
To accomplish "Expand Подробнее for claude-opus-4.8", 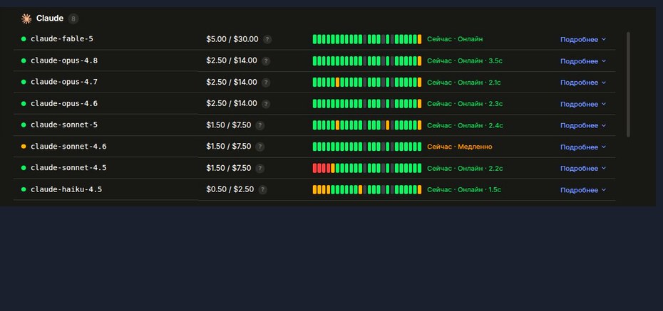I will [583, 61].
